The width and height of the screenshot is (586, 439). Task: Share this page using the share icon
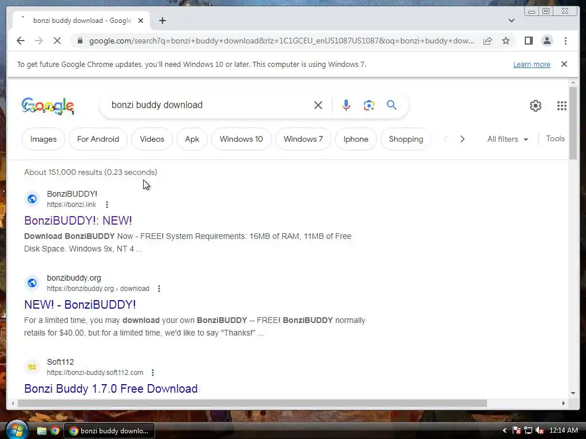488,41
